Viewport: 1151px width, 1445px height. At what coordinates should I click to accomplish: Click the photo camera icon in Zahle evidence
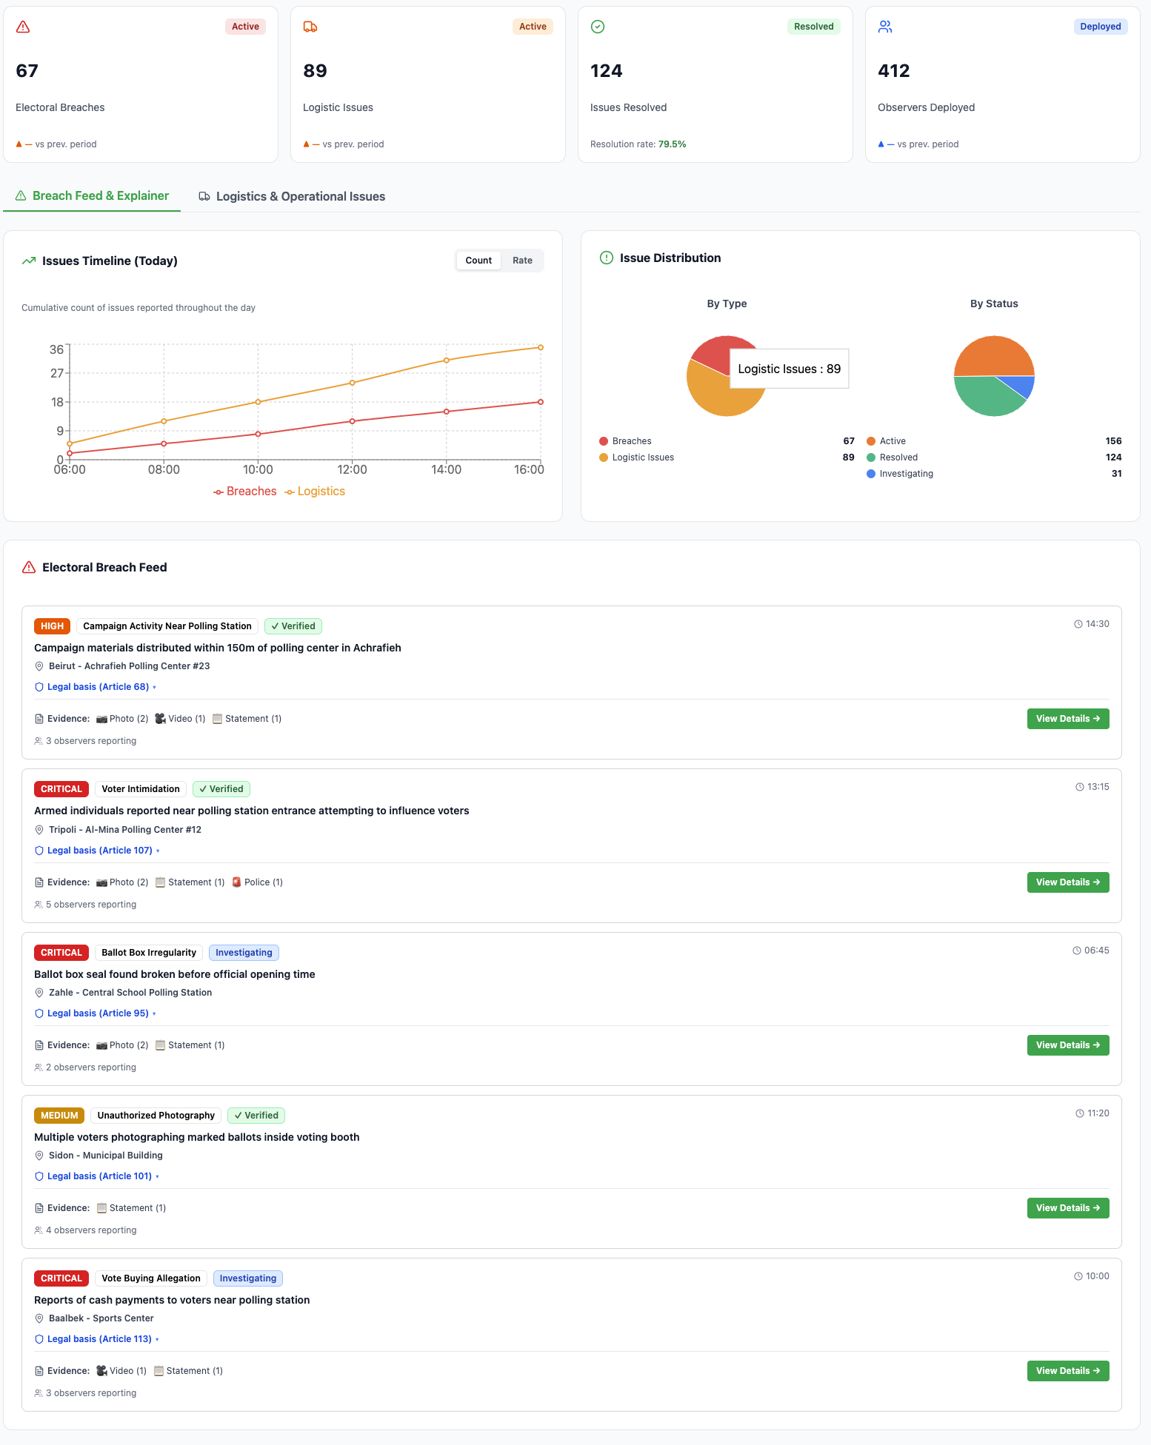[x=101, y=1045]
